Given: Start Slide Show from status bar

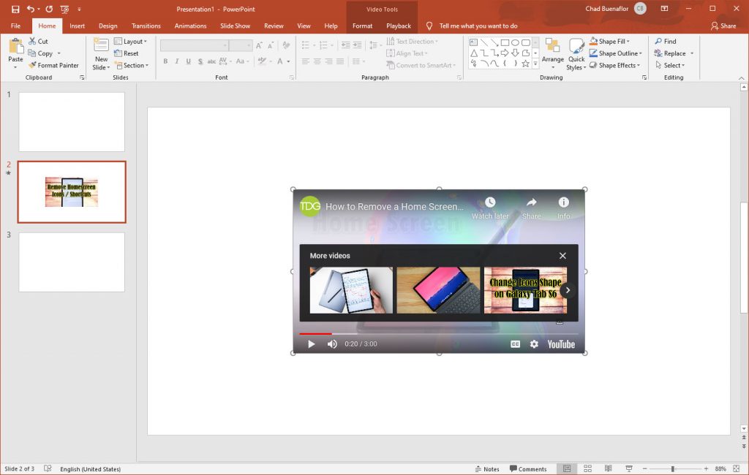Looking at the screenshot, I should point(629,469).
